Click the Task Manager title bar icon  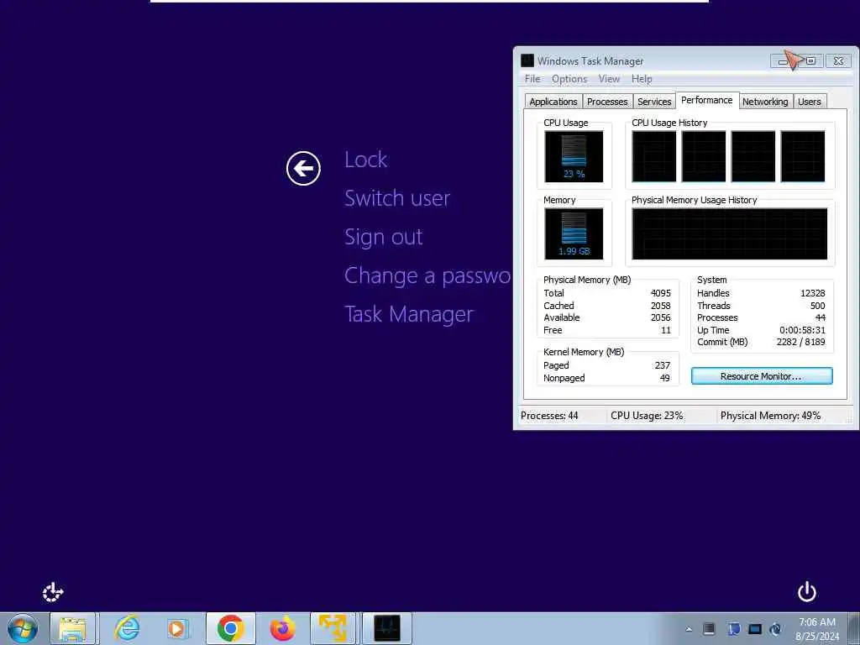pyautogui.click(x=527, y=60)
